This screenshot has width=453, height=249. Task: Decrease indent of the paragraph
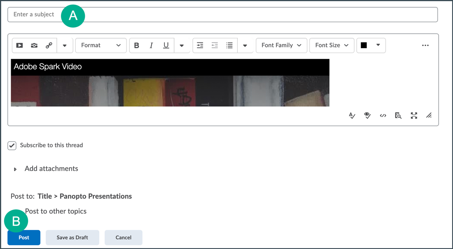[215, 45]
